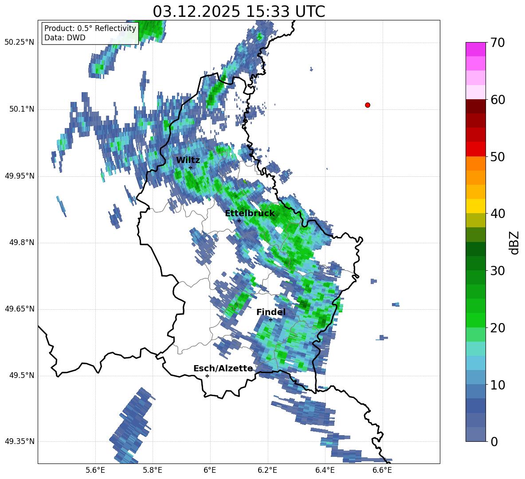Click the 6.6°E longitude label
The image size is (525, 479).
[382, 470]
